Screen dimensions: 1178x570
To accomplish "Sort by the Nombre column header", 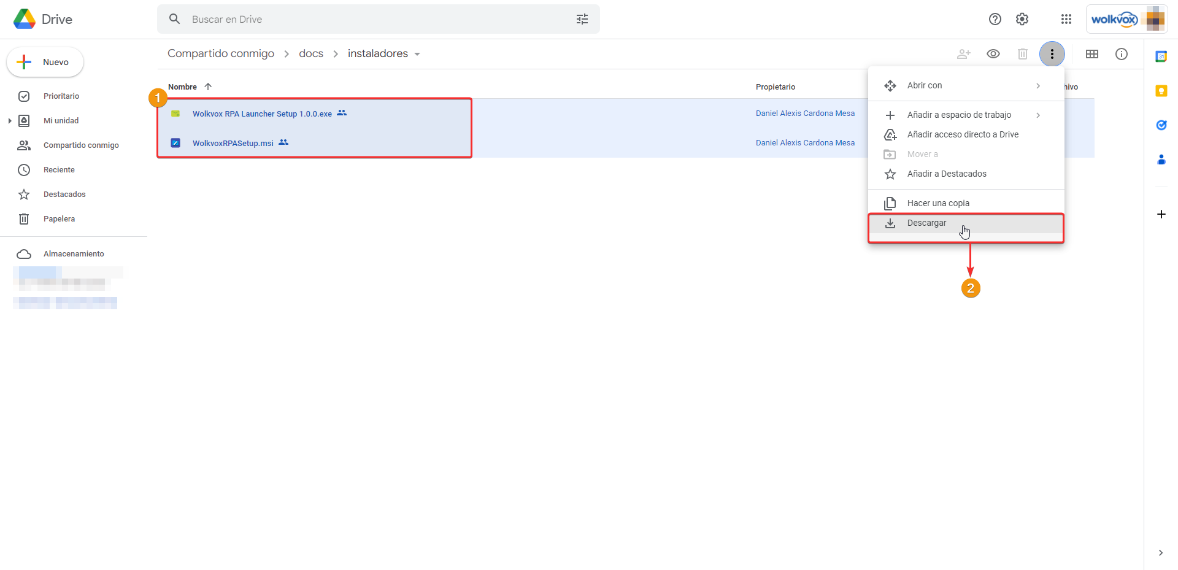I will (182, 87).
